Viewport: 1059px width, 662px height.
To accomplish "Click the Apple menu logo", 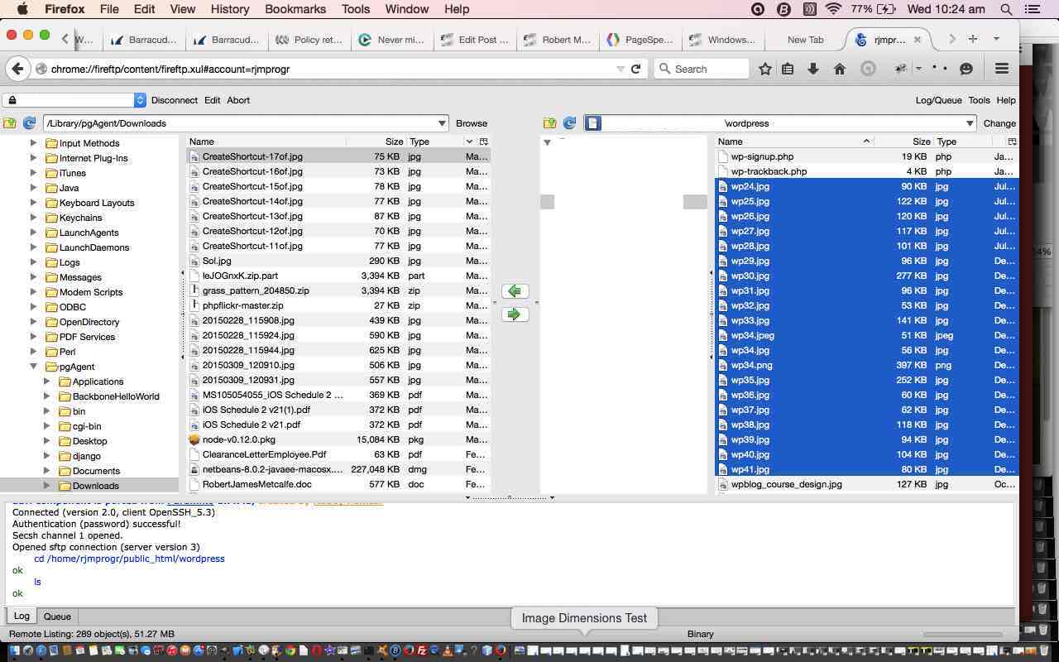I will click(22, 9).
